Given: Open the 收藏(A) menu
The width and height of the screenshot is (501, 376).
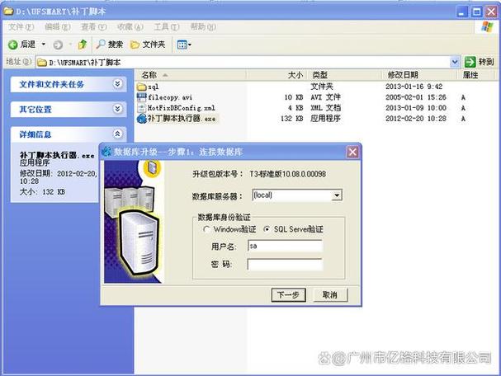Looking at the screenshot, I should point(130,27).
